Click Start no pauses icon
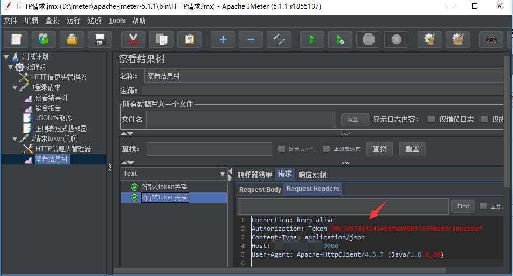The image size is (513, 276). point(340,40)
